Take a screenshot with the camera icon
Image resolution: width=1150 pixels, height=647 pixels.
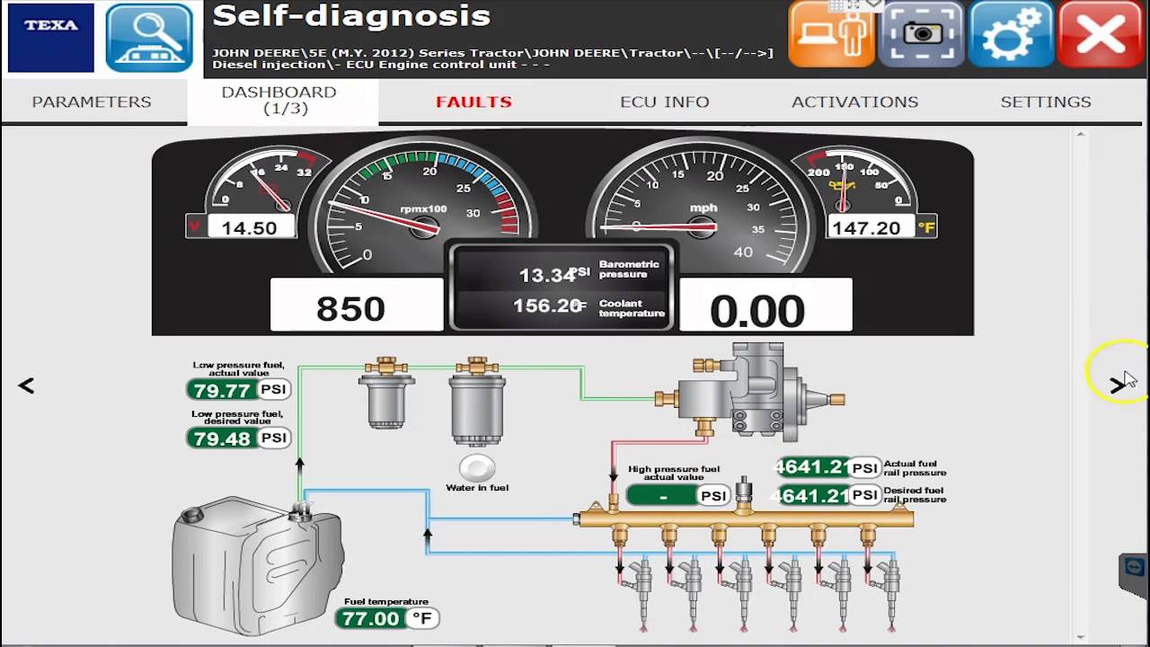[x=921, y=34]
